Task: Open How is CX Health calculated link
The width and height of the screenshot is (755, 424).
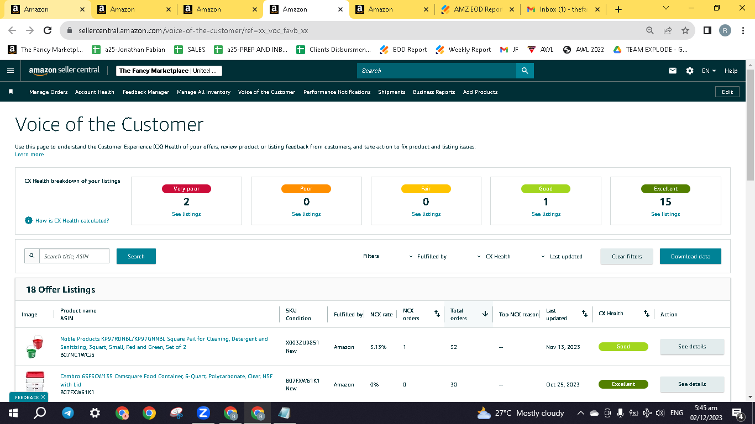Action: pyautogui.click(x=72, y=221)
